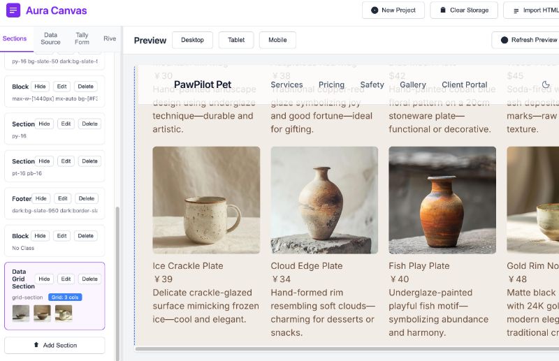Delete the No Class Block
Image resolution: width=559 pixels, height=361 pixels.
tap(86, 236)
